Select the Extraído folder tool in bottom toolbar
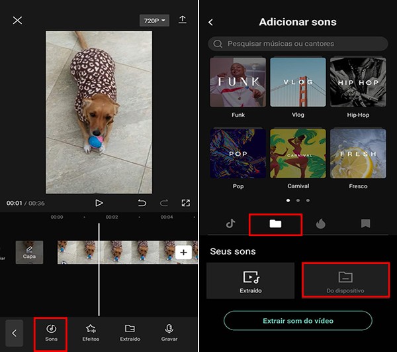 pyautogui.click(x=130, y=333)
